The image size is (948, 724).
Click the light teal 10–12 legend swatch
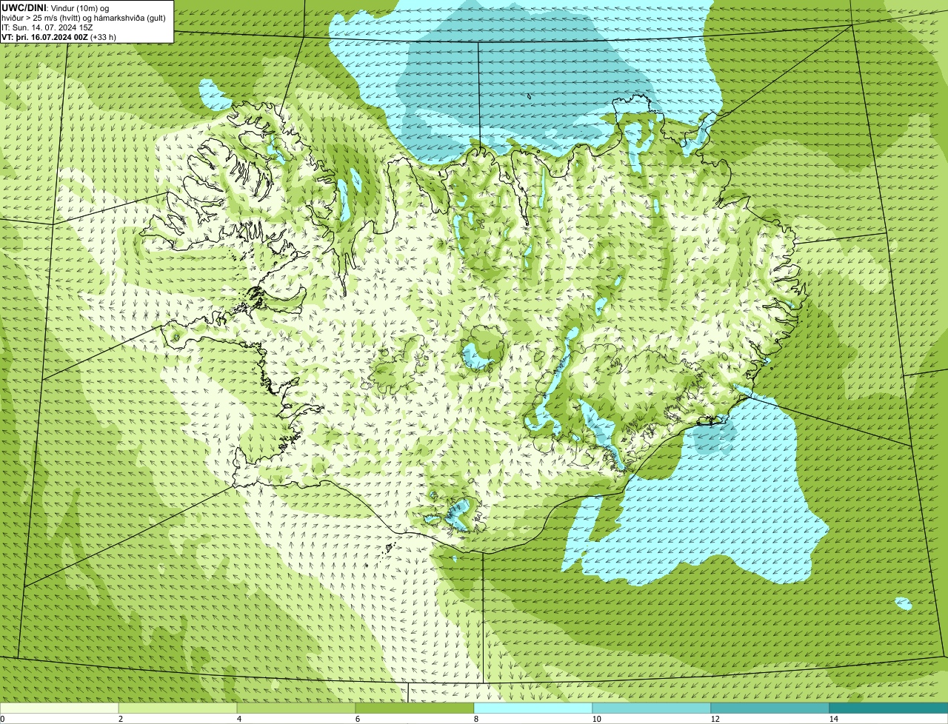pos(652,708)
